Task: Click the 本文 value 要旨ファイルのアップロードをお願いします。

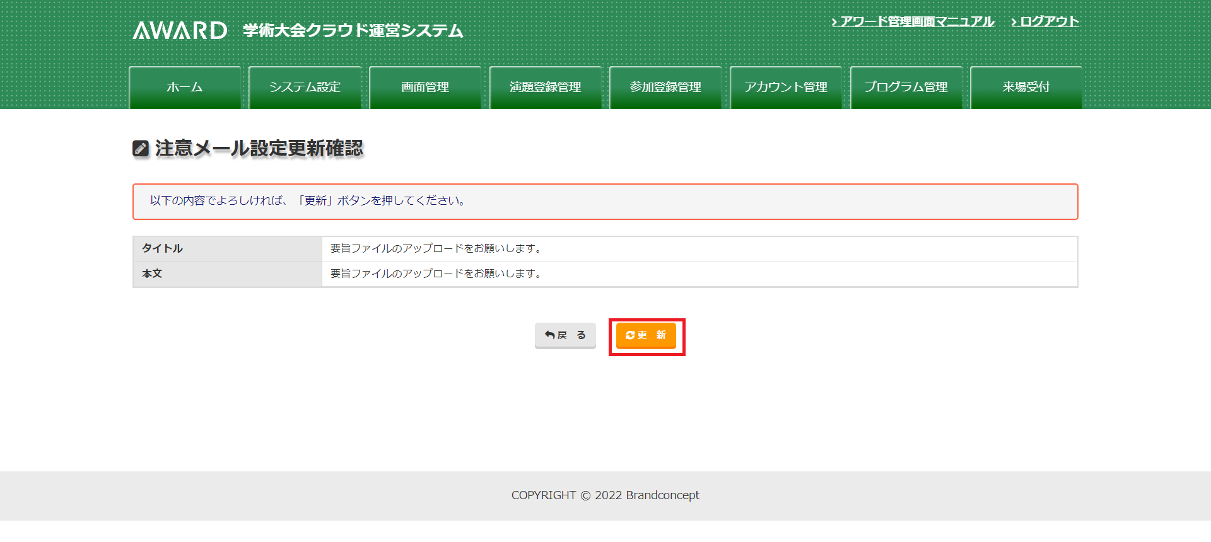Action: [436, 274]
